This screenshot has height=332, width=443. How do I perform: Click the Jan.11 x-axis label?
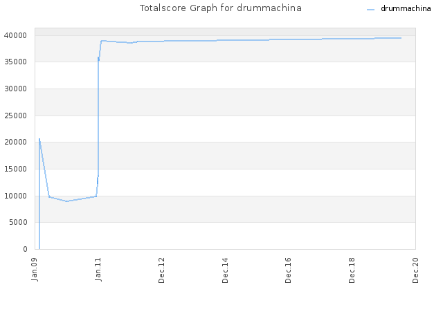[x=98, y=269]
